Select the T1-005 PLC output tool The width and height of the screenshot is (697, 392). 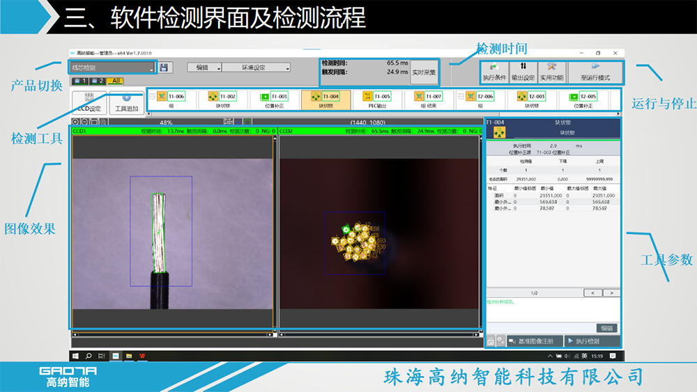point(377,100)
